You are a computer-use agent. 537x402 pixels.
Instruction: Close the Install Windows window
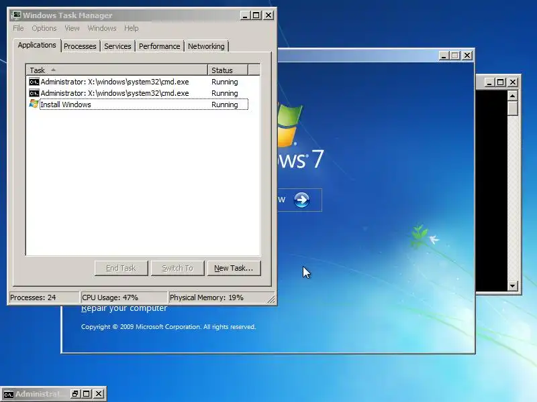pos(467,56)
